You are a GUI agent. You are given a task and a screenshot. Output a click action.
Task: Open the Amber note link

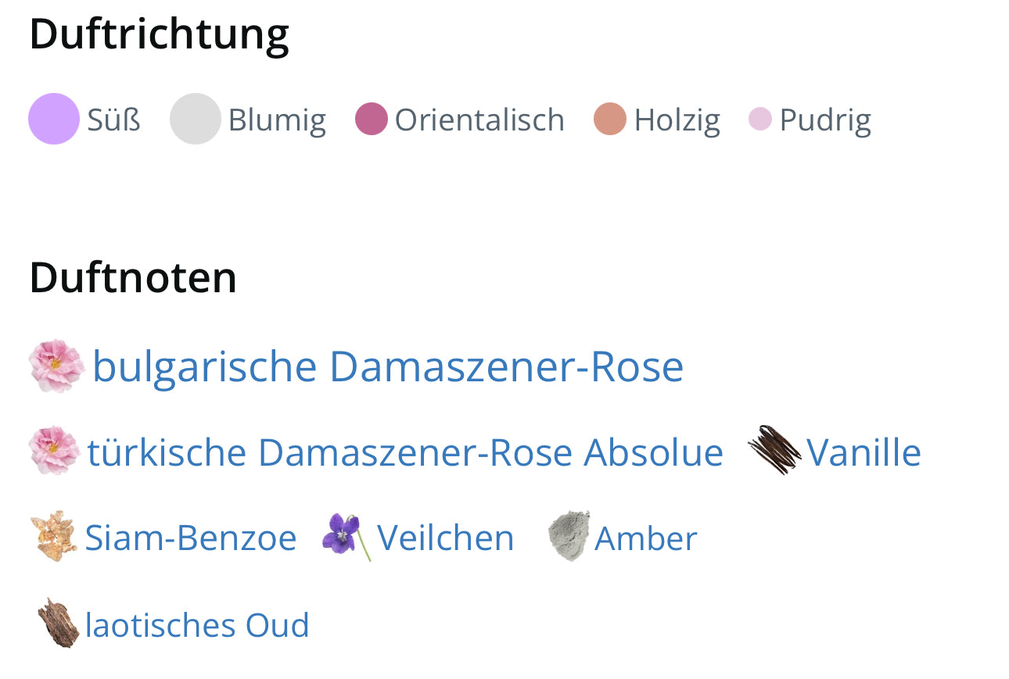click(x=646, y=538)
